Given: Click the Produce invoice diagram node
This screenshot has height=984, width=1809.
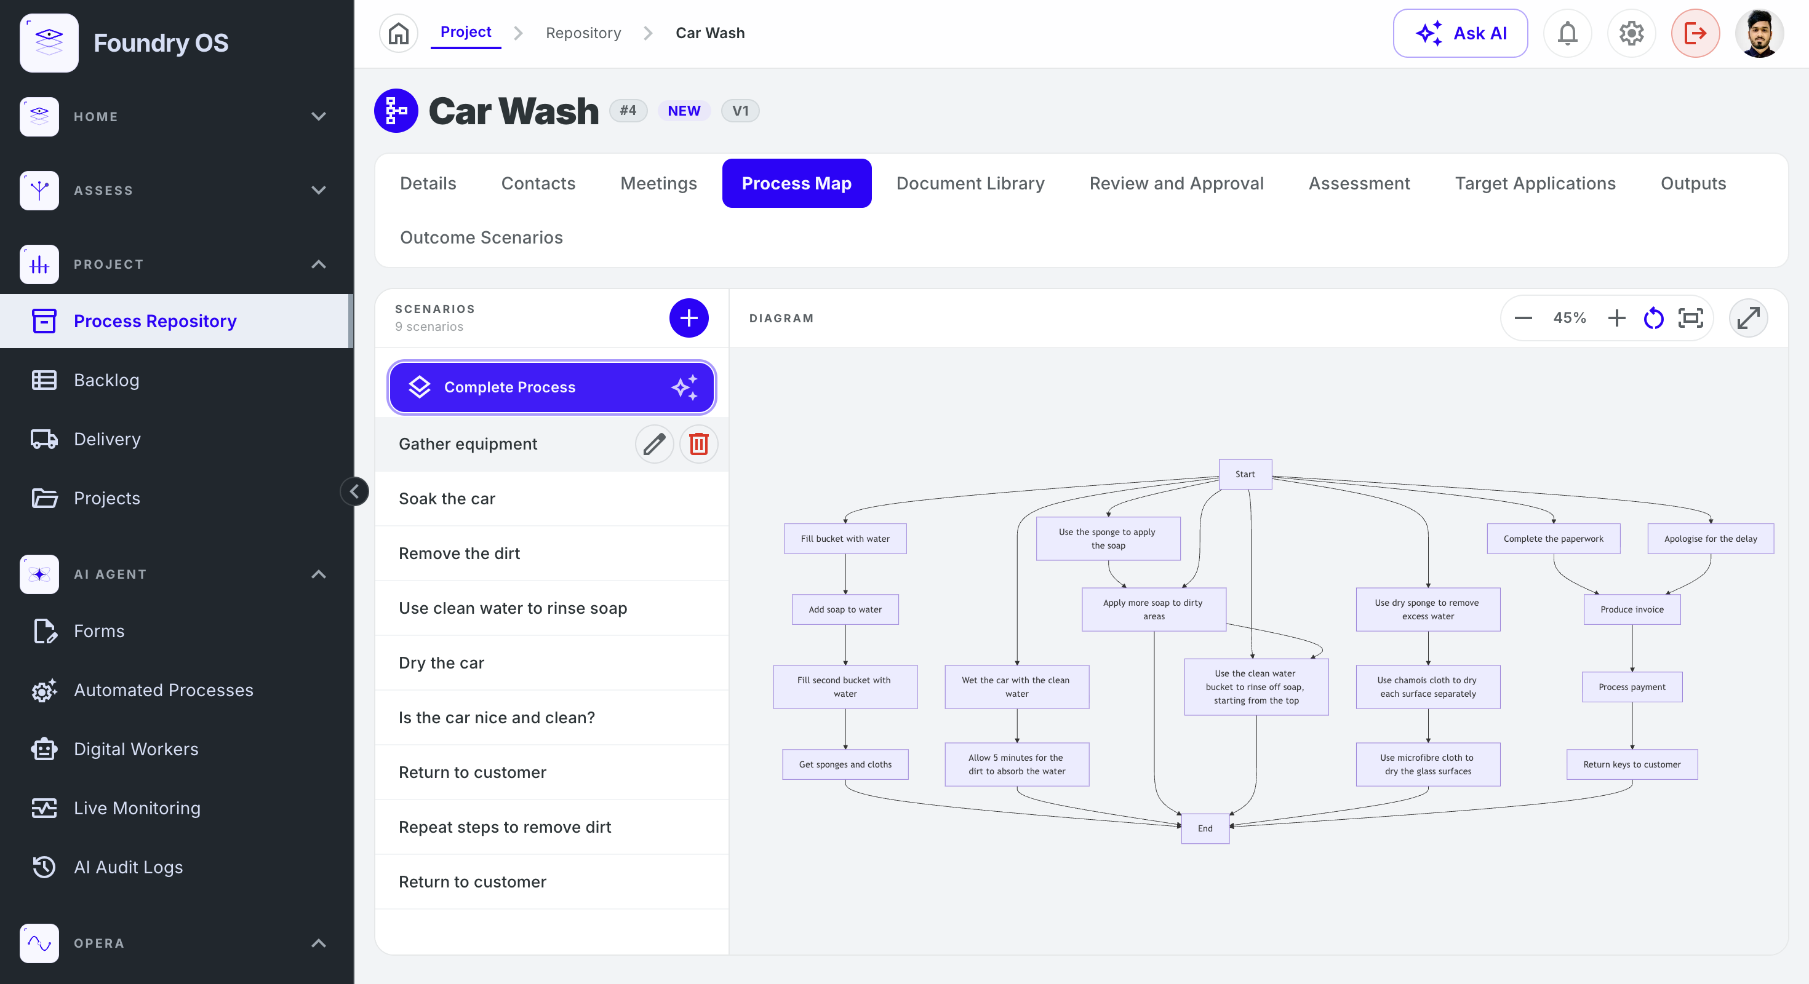Looking at the screenshot, I should 1631,609.
